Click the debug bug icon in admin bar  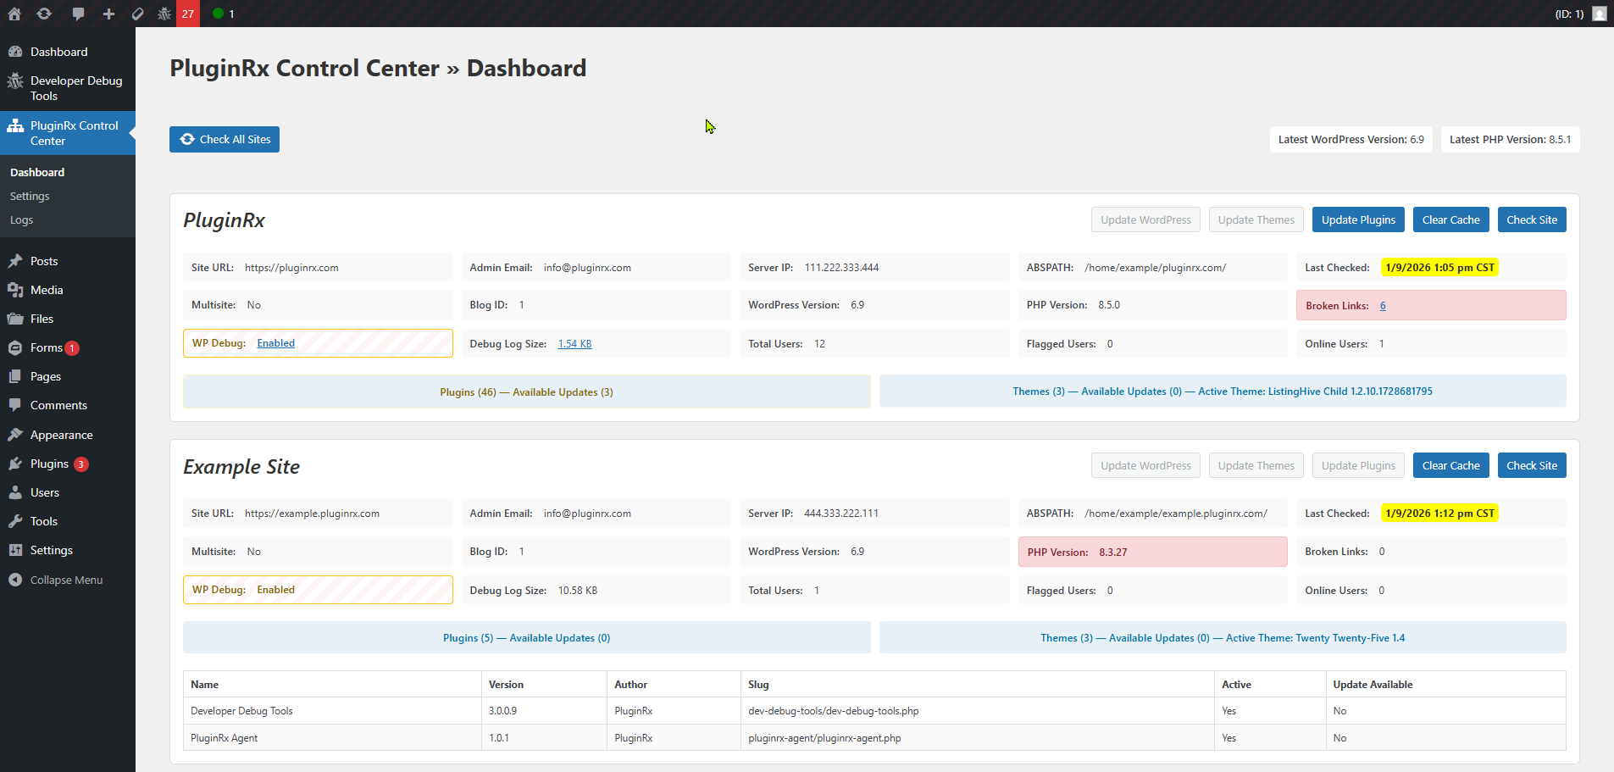164,14
